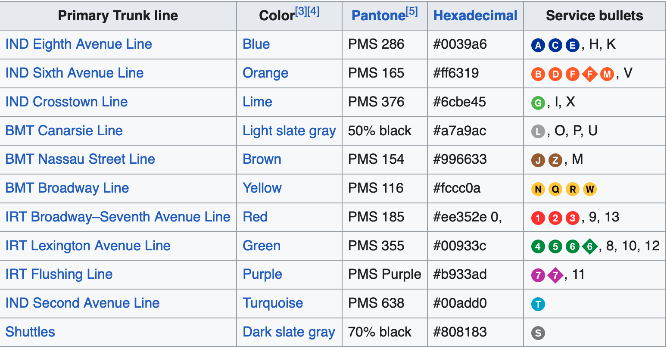
Task: Click the green diamond 6 bullet
Action: pos(590,247)
